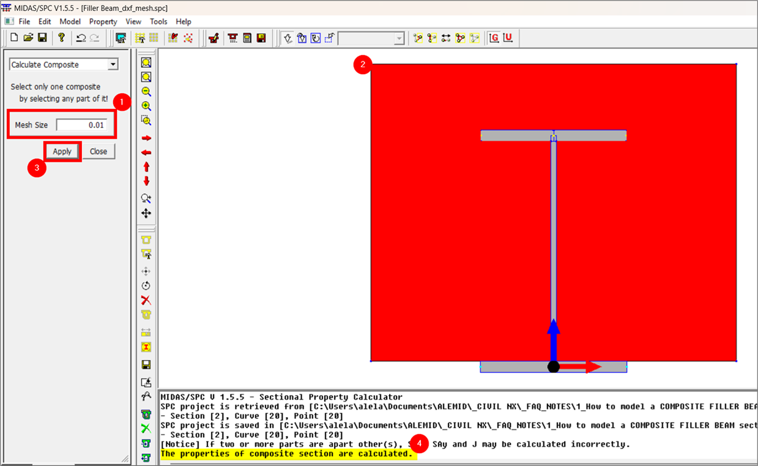Open the File menu
The width and height of the screenshot is (758, 466).
point(24,21)
